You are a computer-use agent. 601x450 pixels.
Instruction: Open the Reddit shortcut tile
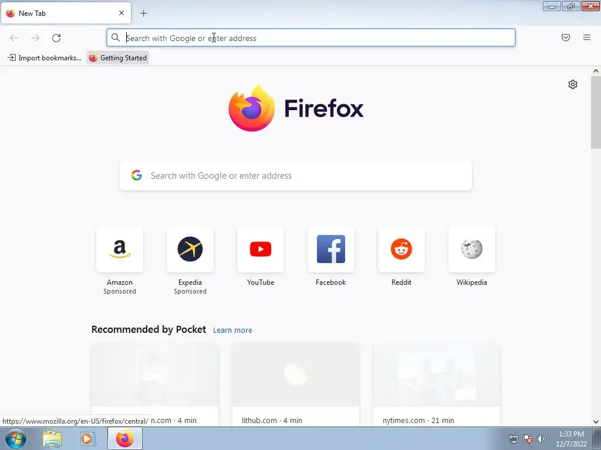pos(401,250)
